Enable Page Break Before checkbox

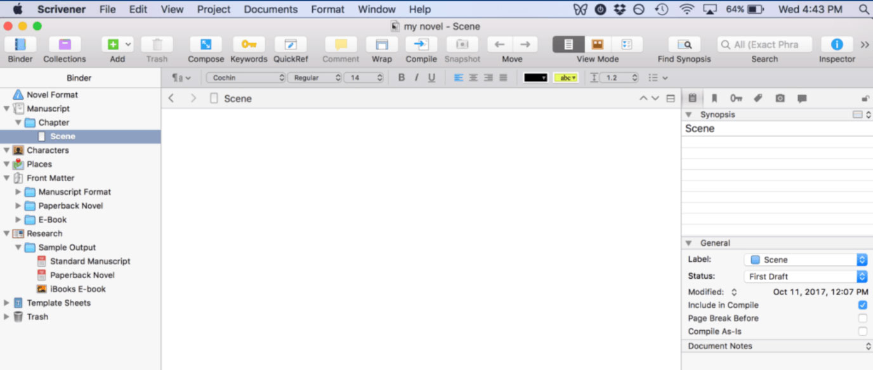pyautogui.click(x=862, y=319)
